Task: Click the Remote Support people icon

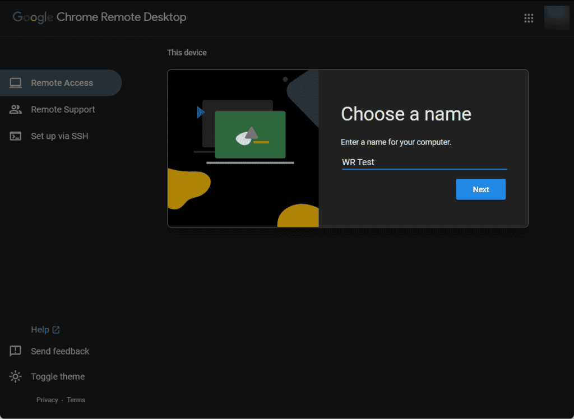Action: (x=15, y=109)
